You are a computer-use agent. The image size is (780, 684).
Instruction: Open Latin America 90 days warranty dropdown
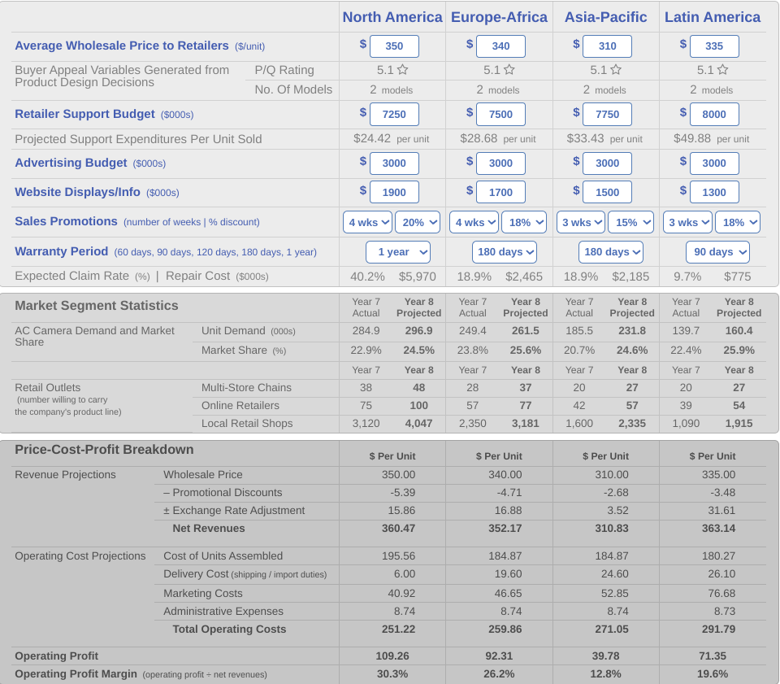[x=717, y=252]
